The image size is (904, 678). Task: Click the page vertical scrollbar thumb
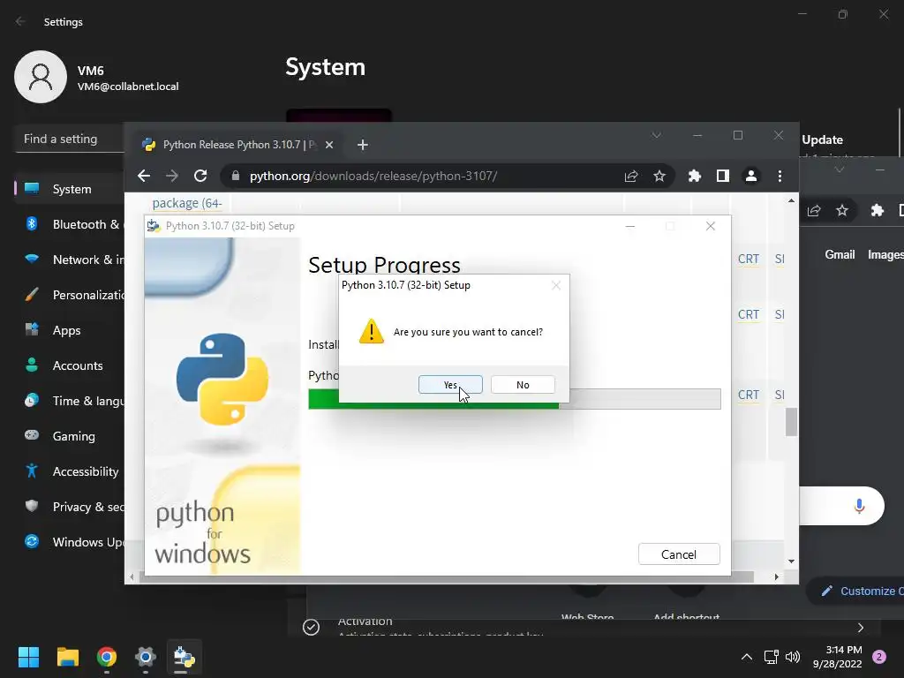pos(791,422)
